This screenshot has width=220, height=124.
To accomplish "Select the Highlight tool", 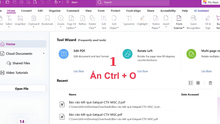I will pyautogui.click(x=142, y=21).
